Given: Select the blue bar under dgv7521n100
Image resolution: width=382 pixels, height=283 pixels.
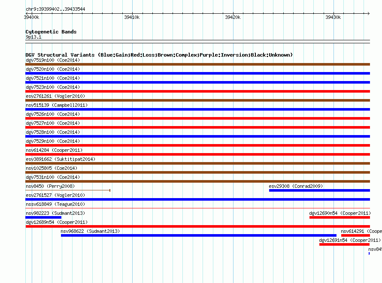Looking at the screenshot, I should click(197, 82).
